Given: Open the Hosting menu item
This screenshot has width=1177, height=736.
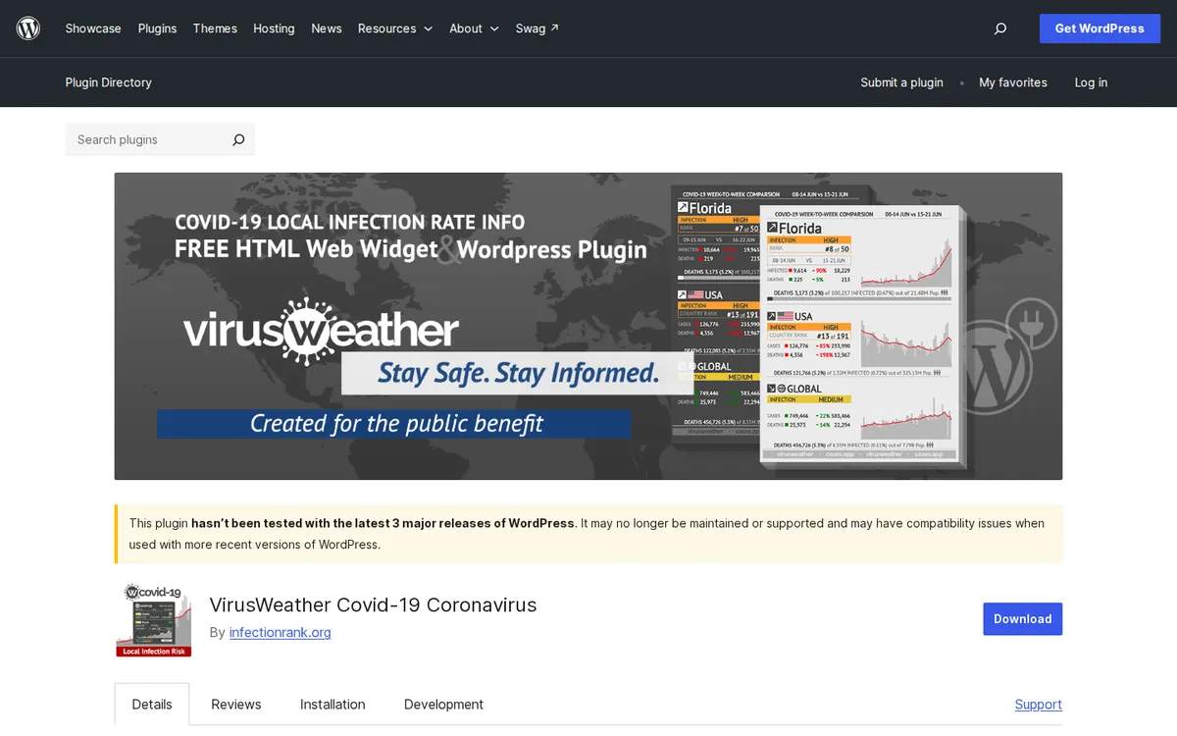Looking at the screenshot, I should pos(274,28).
